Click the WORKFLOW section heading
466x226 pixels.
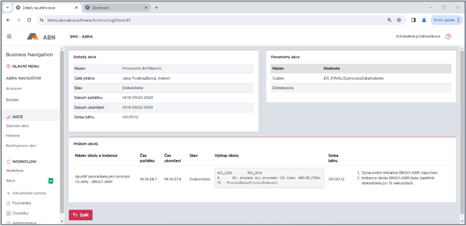[x=25, y=162]
